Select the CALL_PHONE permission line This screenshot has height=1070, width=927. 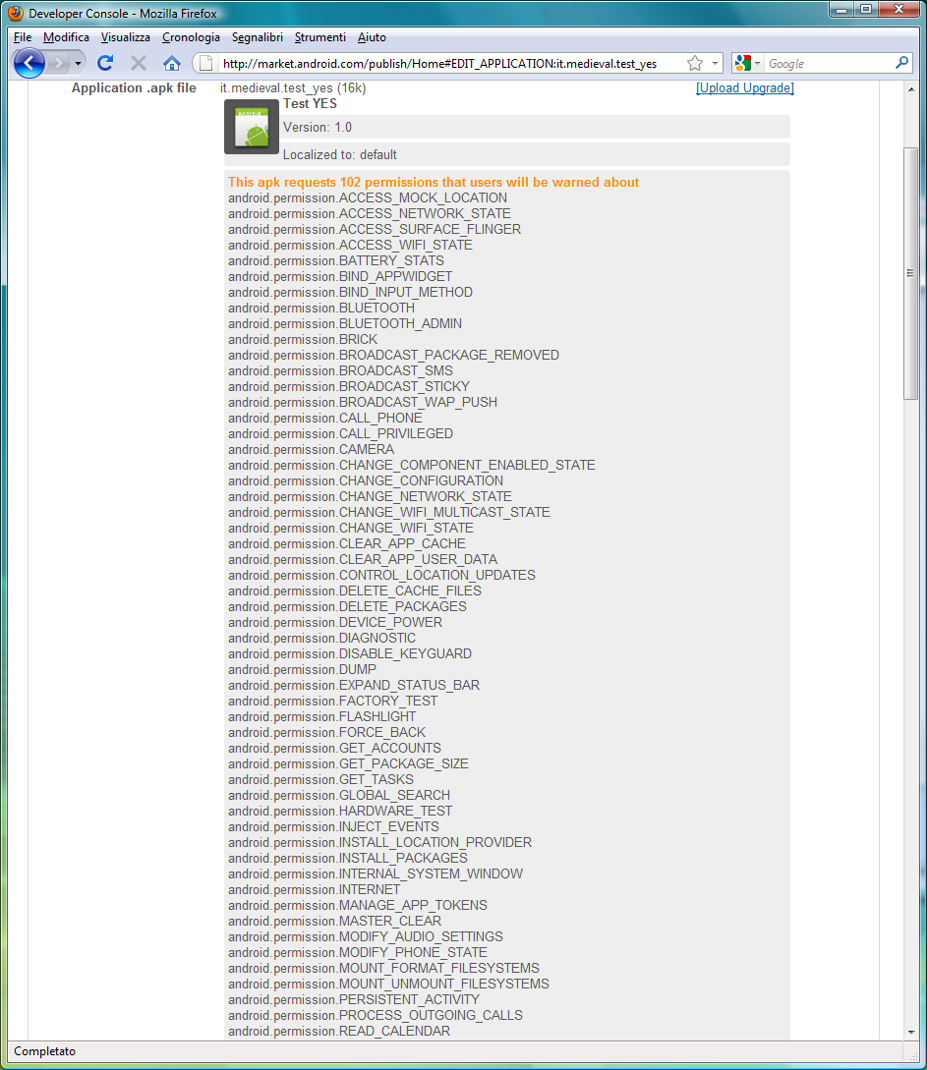[325, 418]
